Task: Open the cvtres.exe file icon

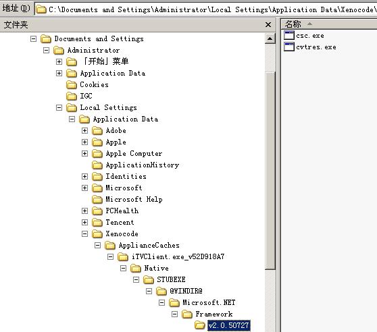Action: click(x=288, y=47)
